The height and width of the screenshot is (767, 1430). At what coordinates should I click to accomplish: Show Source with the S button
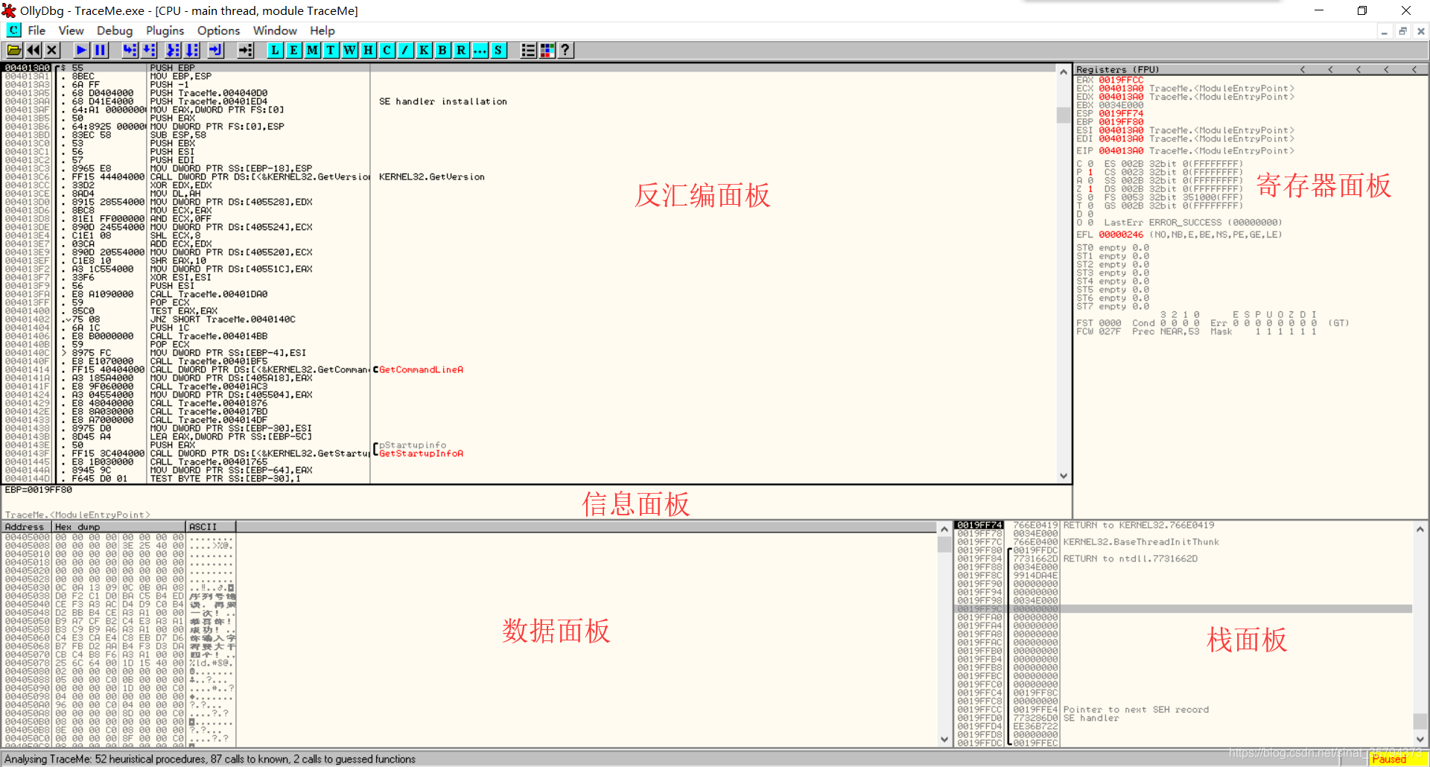[498, 50]
